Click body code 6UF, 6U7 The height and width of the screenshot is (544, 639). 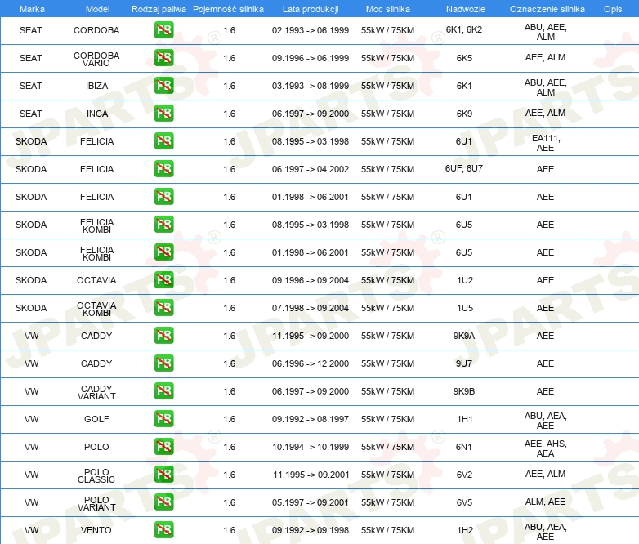coord(464,168)
